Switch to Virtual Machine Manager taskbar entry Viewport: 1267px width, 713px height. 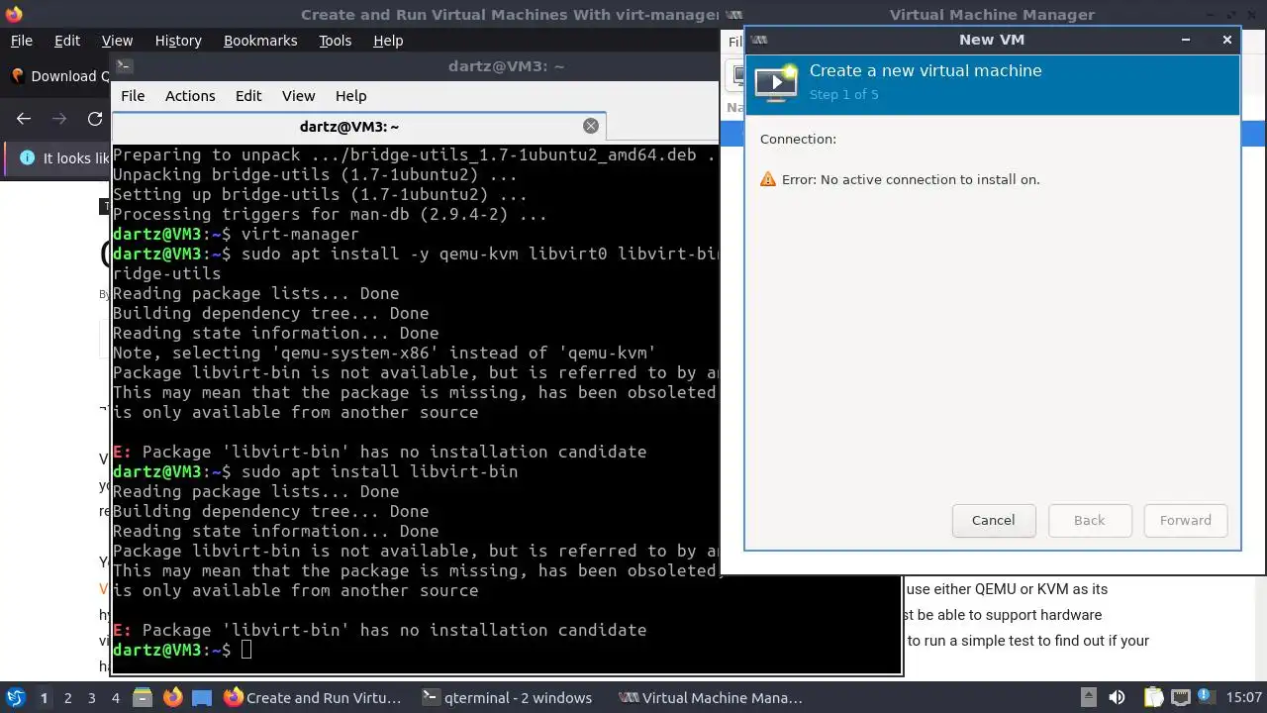(711, 698)
